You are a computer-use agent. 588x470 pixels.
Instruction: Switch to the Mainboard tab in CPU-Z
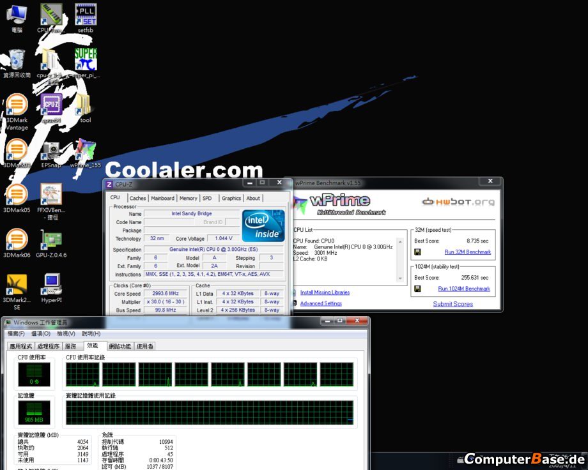point(162,199)
